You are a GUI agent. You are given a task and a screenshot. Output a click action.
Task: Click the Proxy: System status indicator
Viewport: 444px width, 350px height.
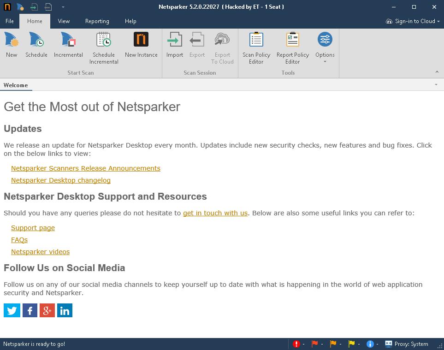pyautogui.click(x=406, y=344)
